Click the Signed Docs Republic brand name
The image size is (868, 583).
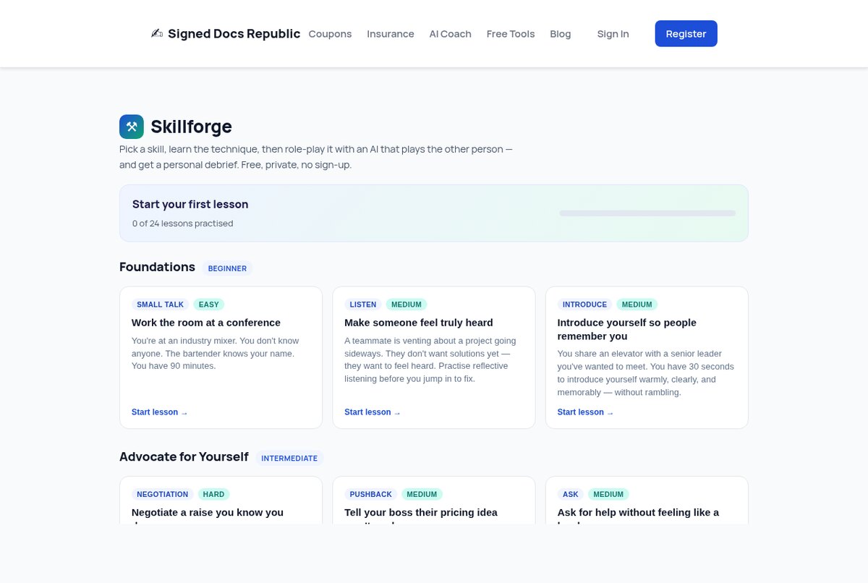234,34
